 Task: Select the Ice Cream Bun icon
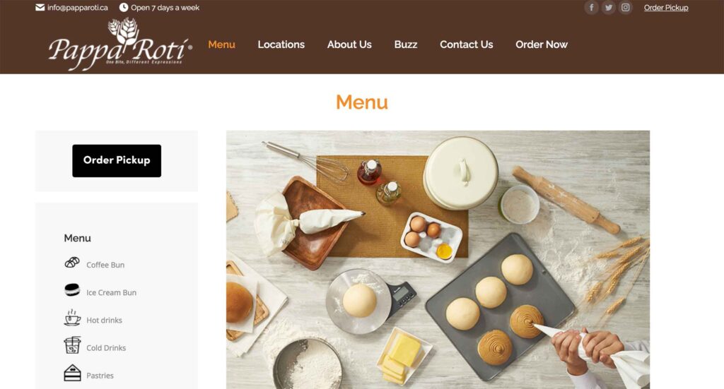72,290
